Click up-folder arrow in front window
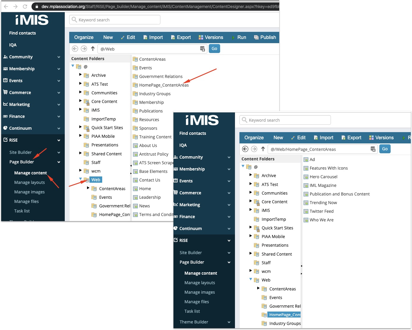This screenshot has height=330, width=412. pos(263,149)
